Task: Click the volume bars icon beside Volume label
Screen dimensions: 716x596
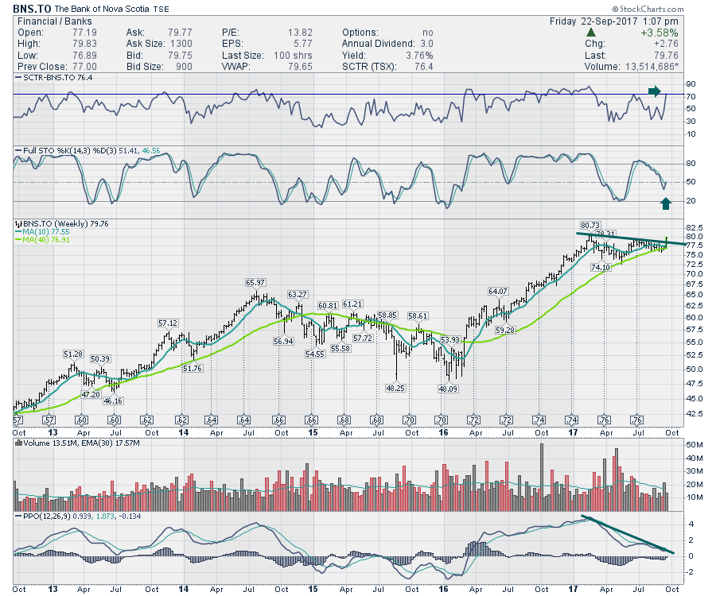Action: 19,443
